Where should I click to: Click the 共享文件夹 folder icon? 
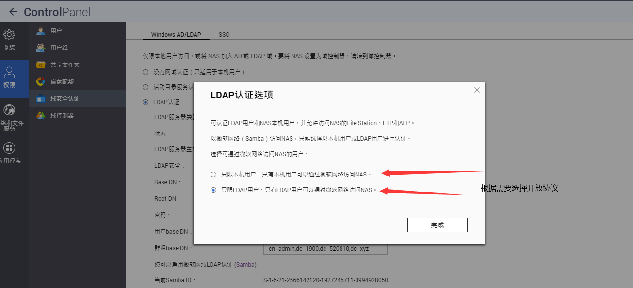click(x=41, y=65)
